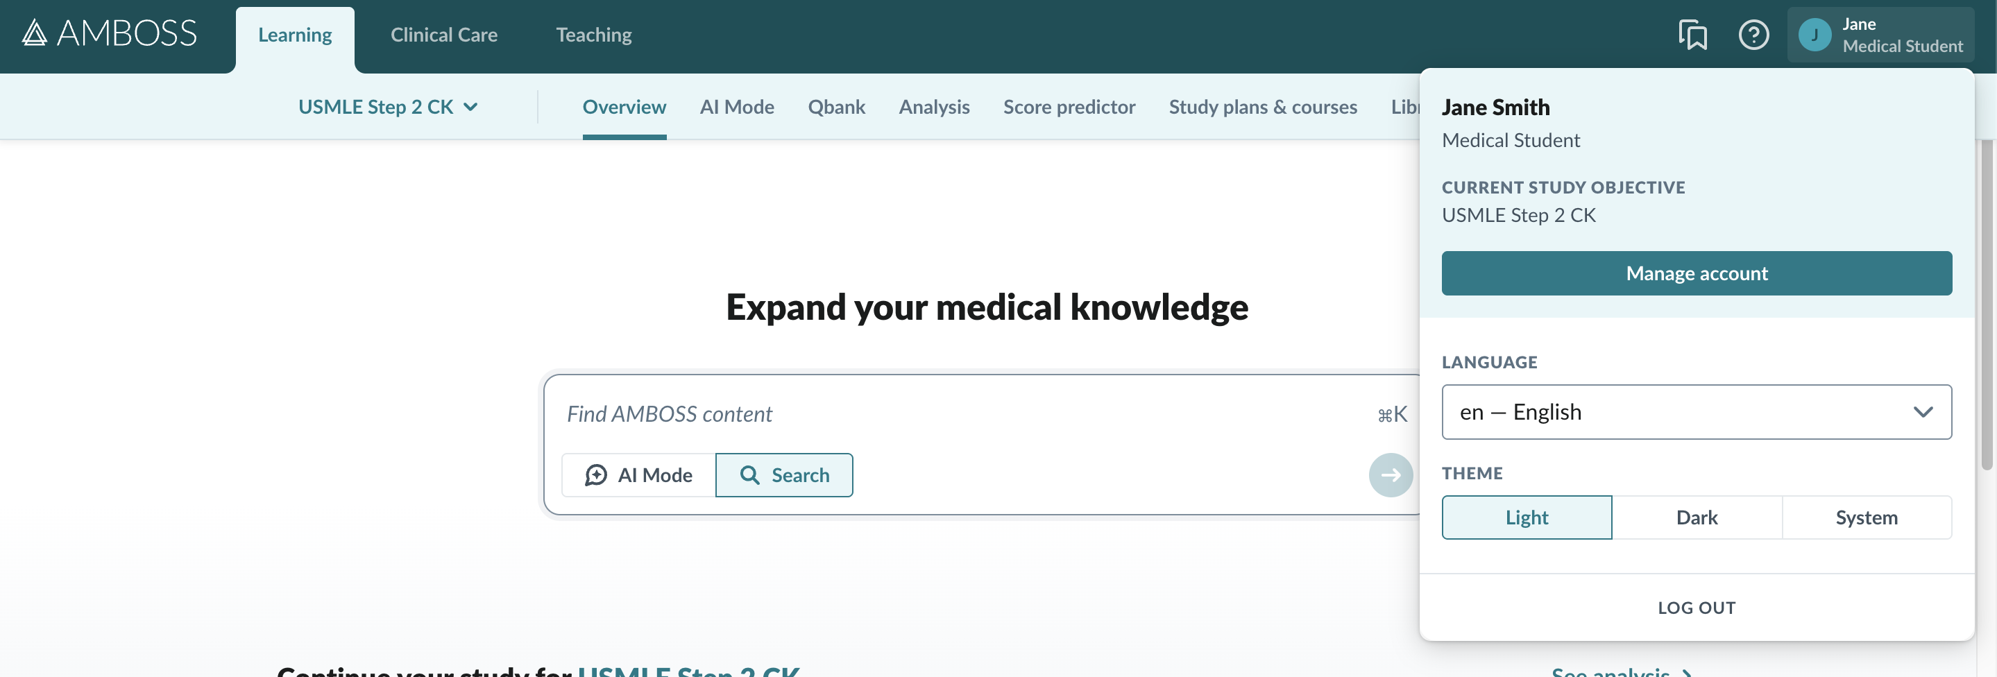The height and width of the screenshot is (677, 1997).
Task: Click the Find AMBOSS content field
Action: [969, 414]
